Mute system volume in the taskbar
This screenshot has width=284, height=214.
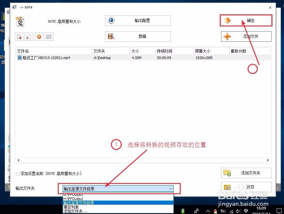238,211
